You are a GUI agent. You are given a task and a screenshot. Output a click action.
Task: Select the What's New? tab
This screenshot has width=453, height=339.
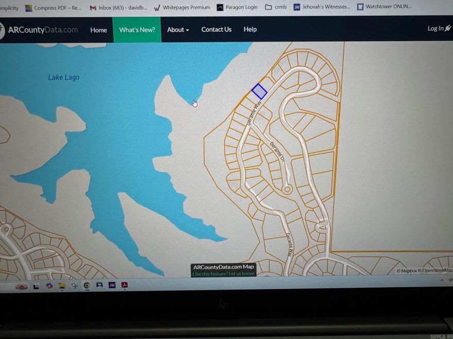pyautogui.click(x=137, y=30)
